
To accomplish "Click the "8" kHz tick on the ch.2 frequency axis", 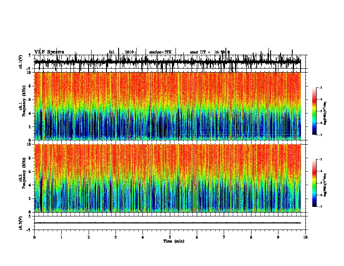I will (30, 158).
